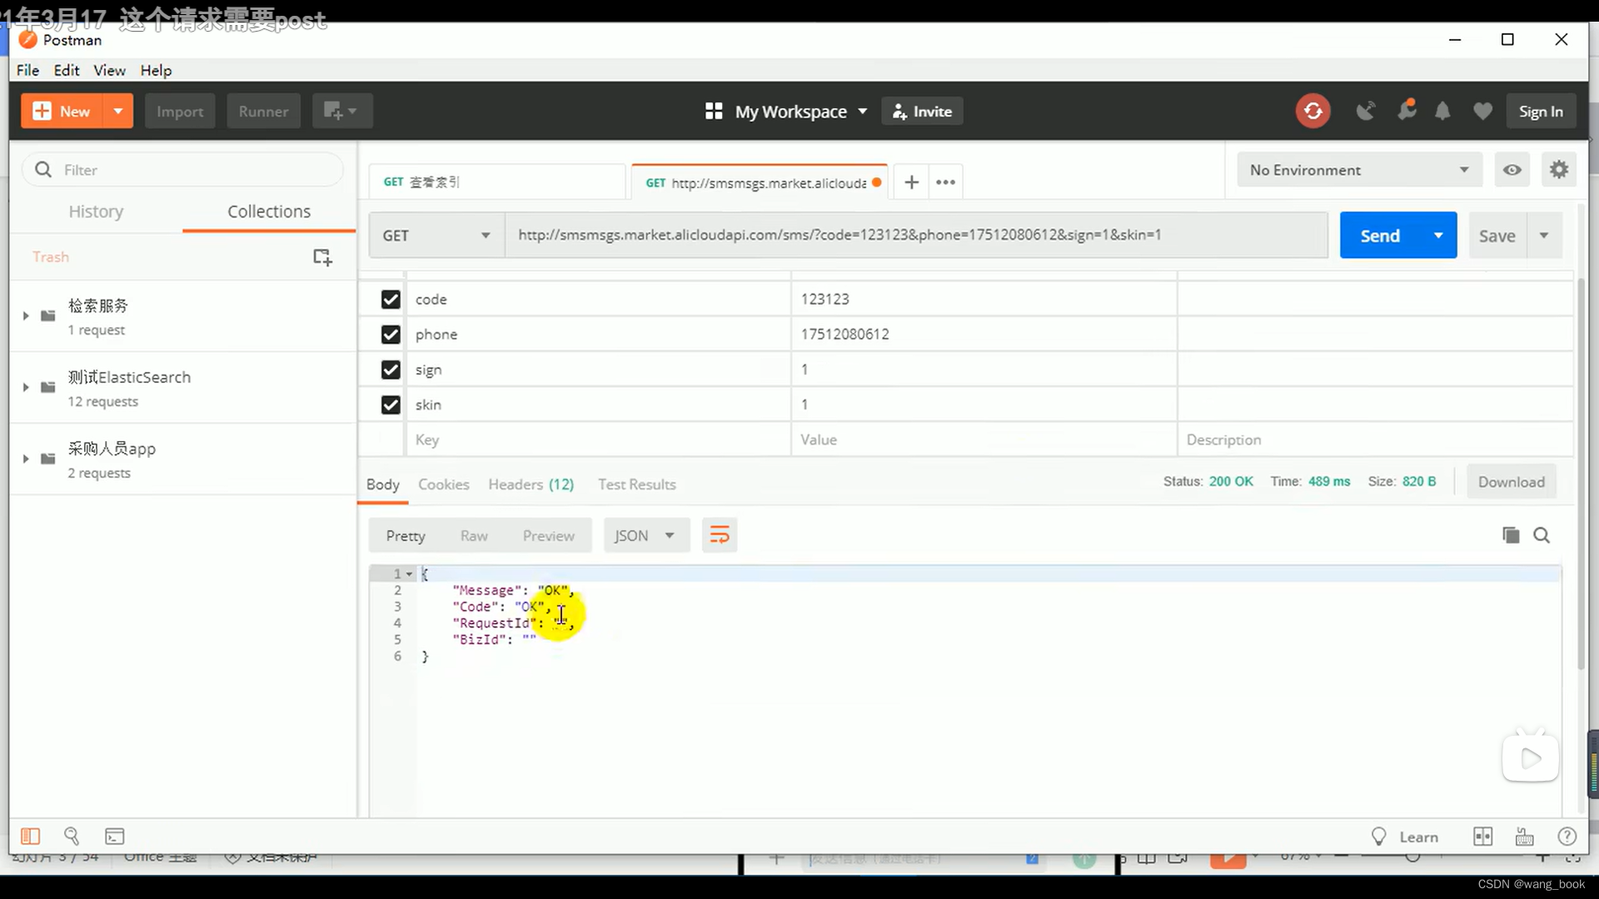Viewport: 1599px width, 899px height.
Task: Open the notifications bell
Action: (x=1442, y=111)
